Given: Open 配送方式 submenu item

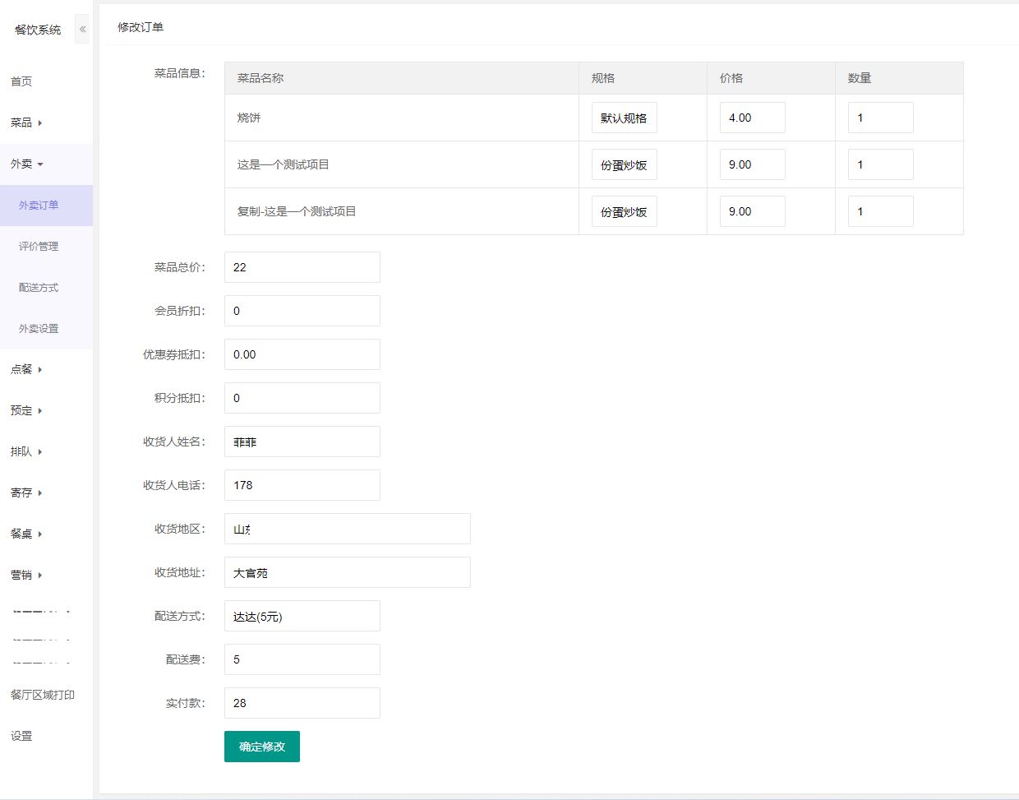Looking at the screenshot, I should point(39,287).
